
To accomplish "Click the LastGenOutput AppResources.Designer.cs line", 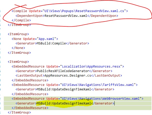I will [x=69, y=76].
